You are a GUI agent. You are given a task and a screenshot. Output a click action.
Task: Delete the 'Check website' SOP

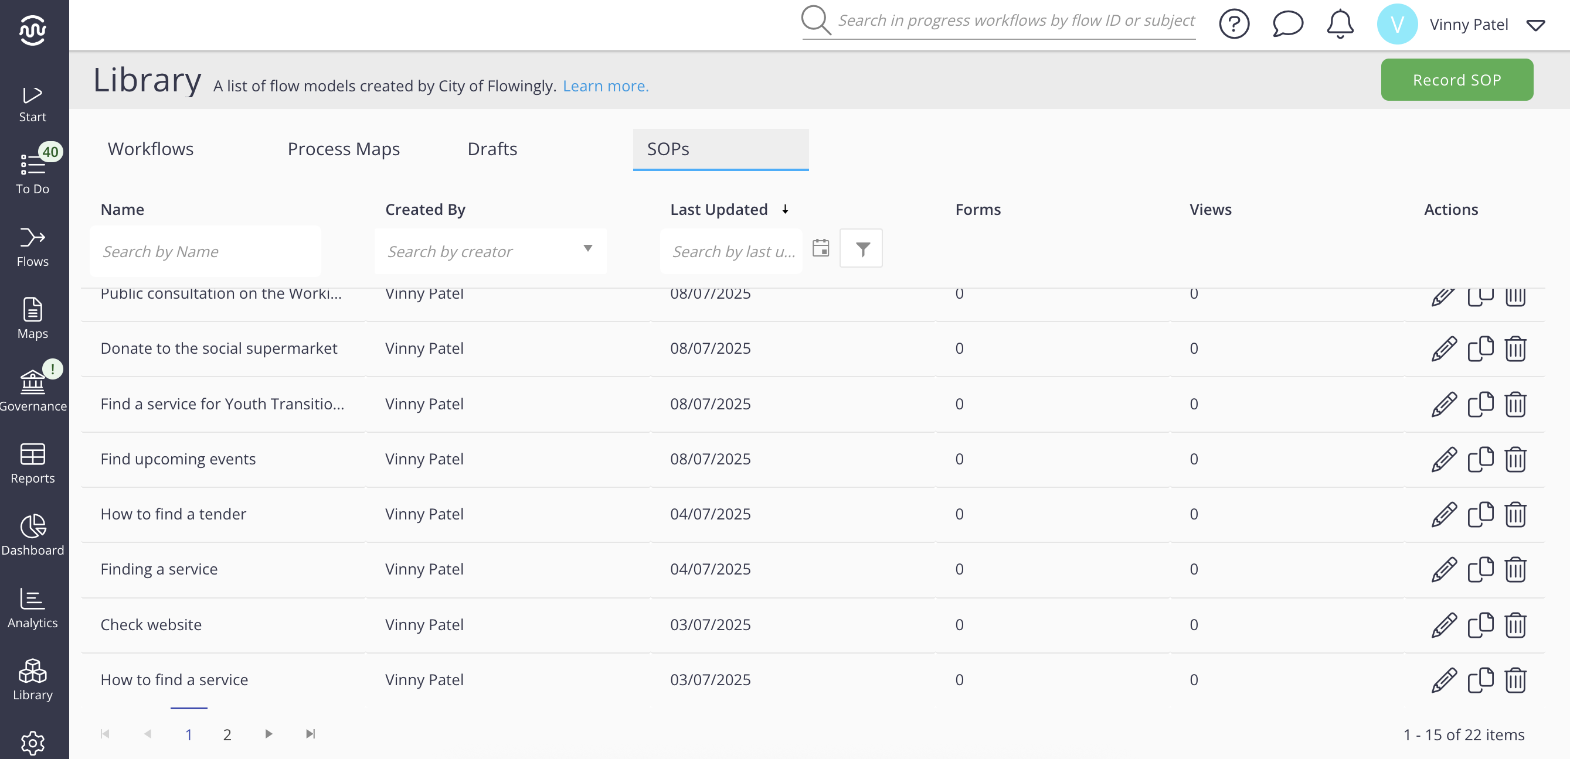point(1514,625)
